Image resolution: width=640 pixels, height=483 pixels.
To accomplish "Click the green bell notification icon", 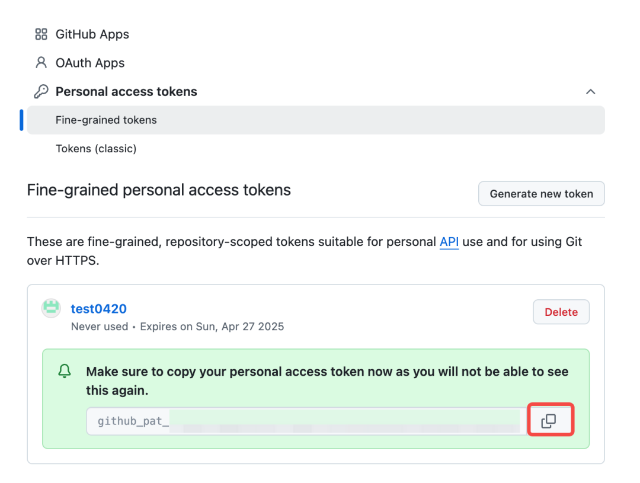I will coord(65,371).
